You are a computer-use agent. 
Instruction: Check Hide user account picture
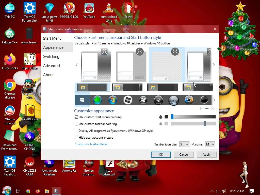pos(76,137)
